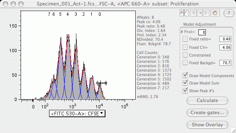Viewport: 236px width, 133px height.
Task: Go to previous sample arrow
Action: pyautogui.click(x=193, y=13)
